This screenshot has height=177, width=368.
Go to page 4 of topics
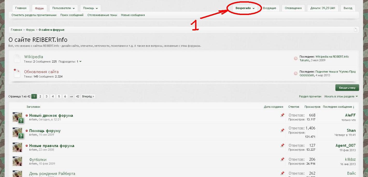click(x=53, y=96)
